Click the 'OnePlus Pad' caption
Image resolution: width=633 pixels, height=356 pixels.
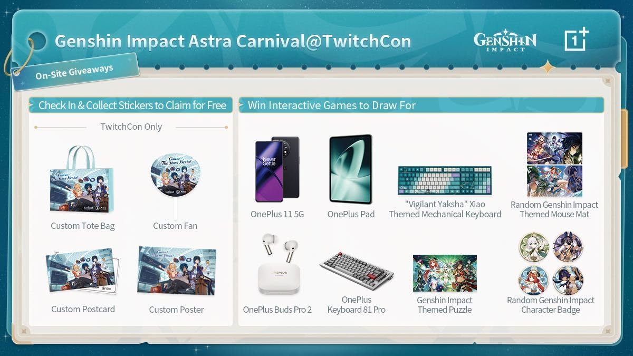[351, 214]
